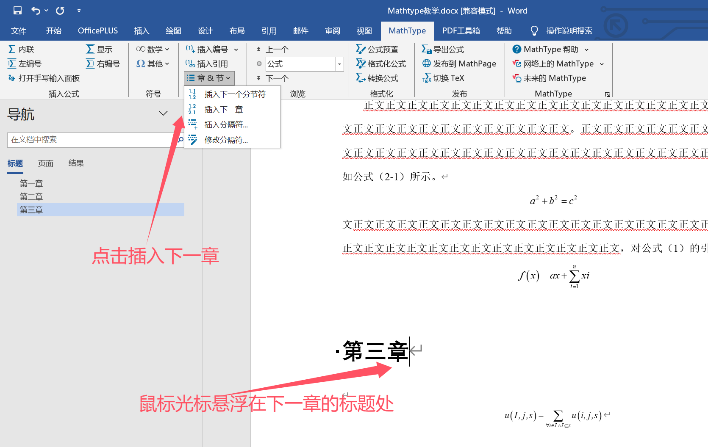Choose 插入下一章 from the menu
Screen dimensions: 708x447
[x=232, y=110]
